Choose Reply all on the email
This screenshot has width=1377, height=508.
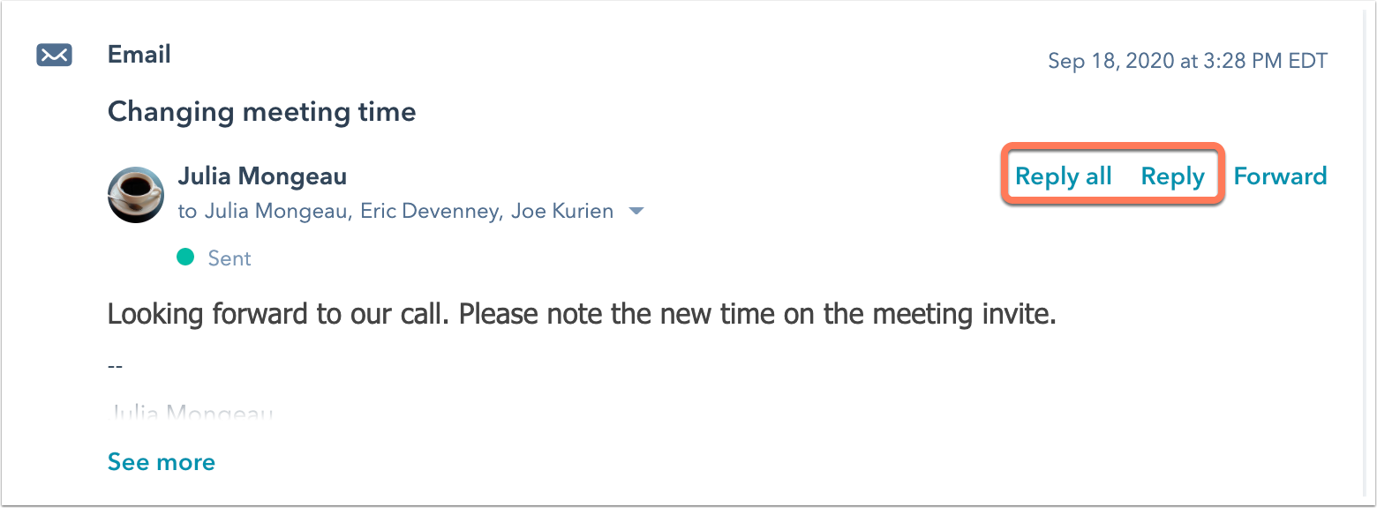pyautogui.click(x=1064, y=176)
